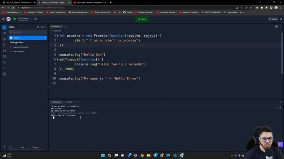The width and height of the screenshot is (284, 159).
Task: Open the Windows Start menu
Action: click(103, 155)
